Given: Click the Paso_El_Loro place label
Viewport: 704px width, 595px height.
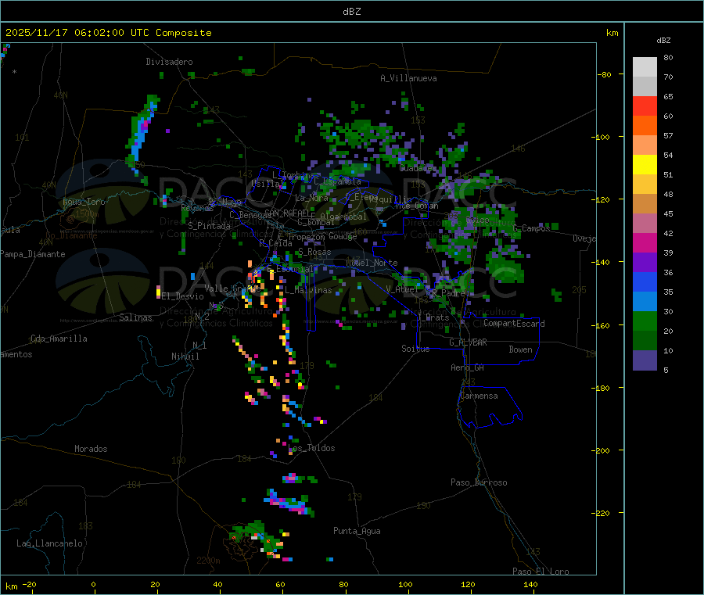Looking at the screenshot, I should (541, 571).
